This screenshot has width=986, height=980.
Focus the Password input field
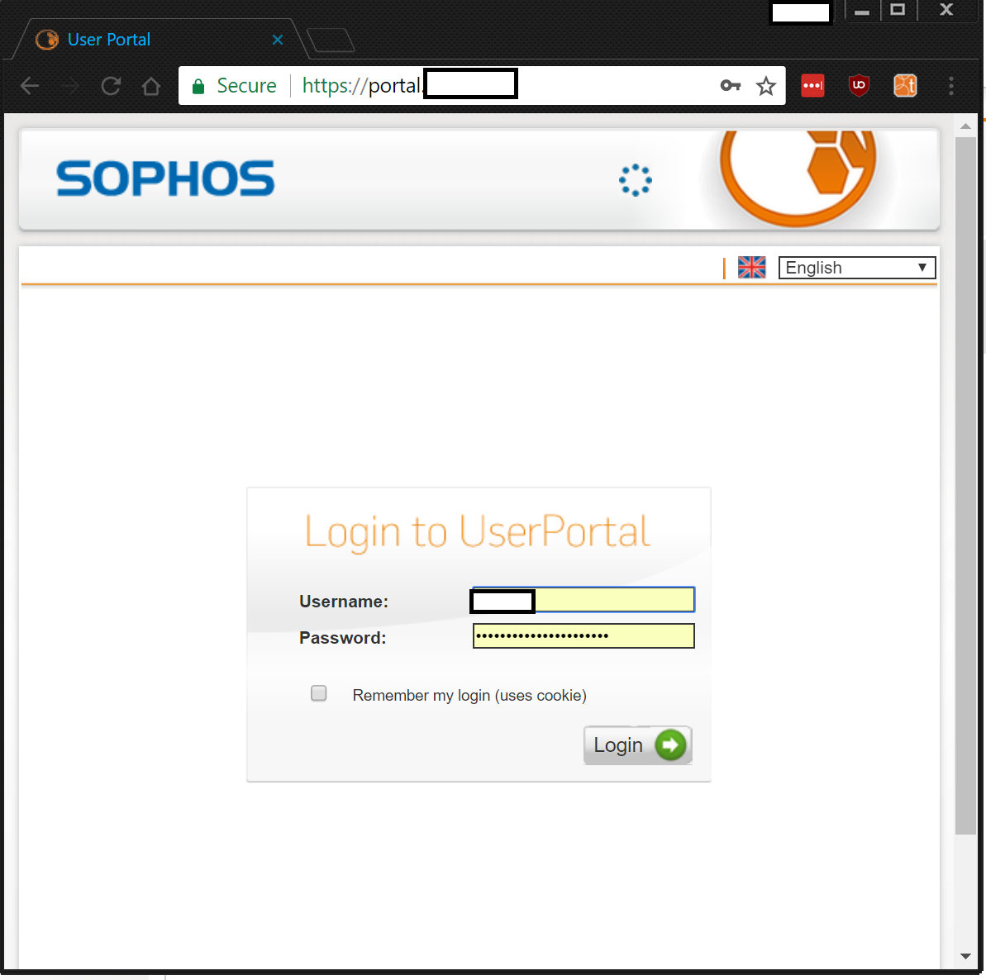tap(583, 635)
